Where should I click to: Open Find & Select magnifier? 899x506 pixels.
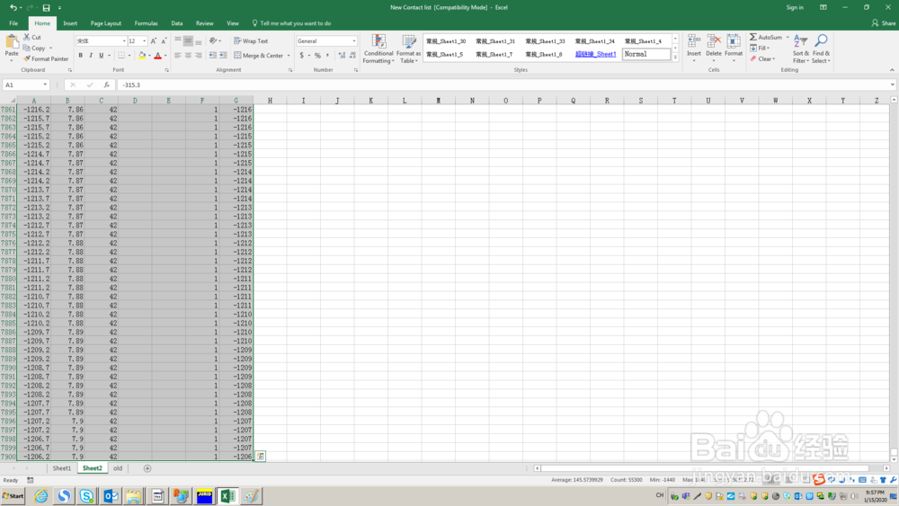pos(821,49)
